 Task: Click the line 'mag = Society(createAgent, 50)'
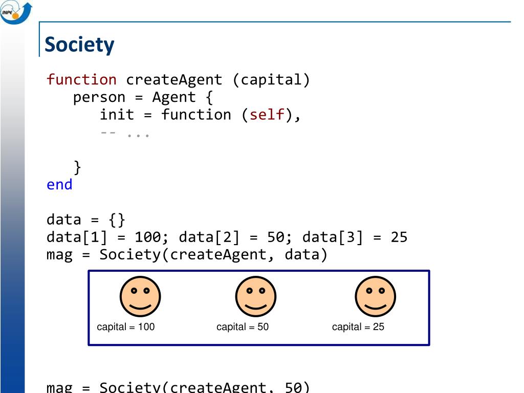point(178,387)
